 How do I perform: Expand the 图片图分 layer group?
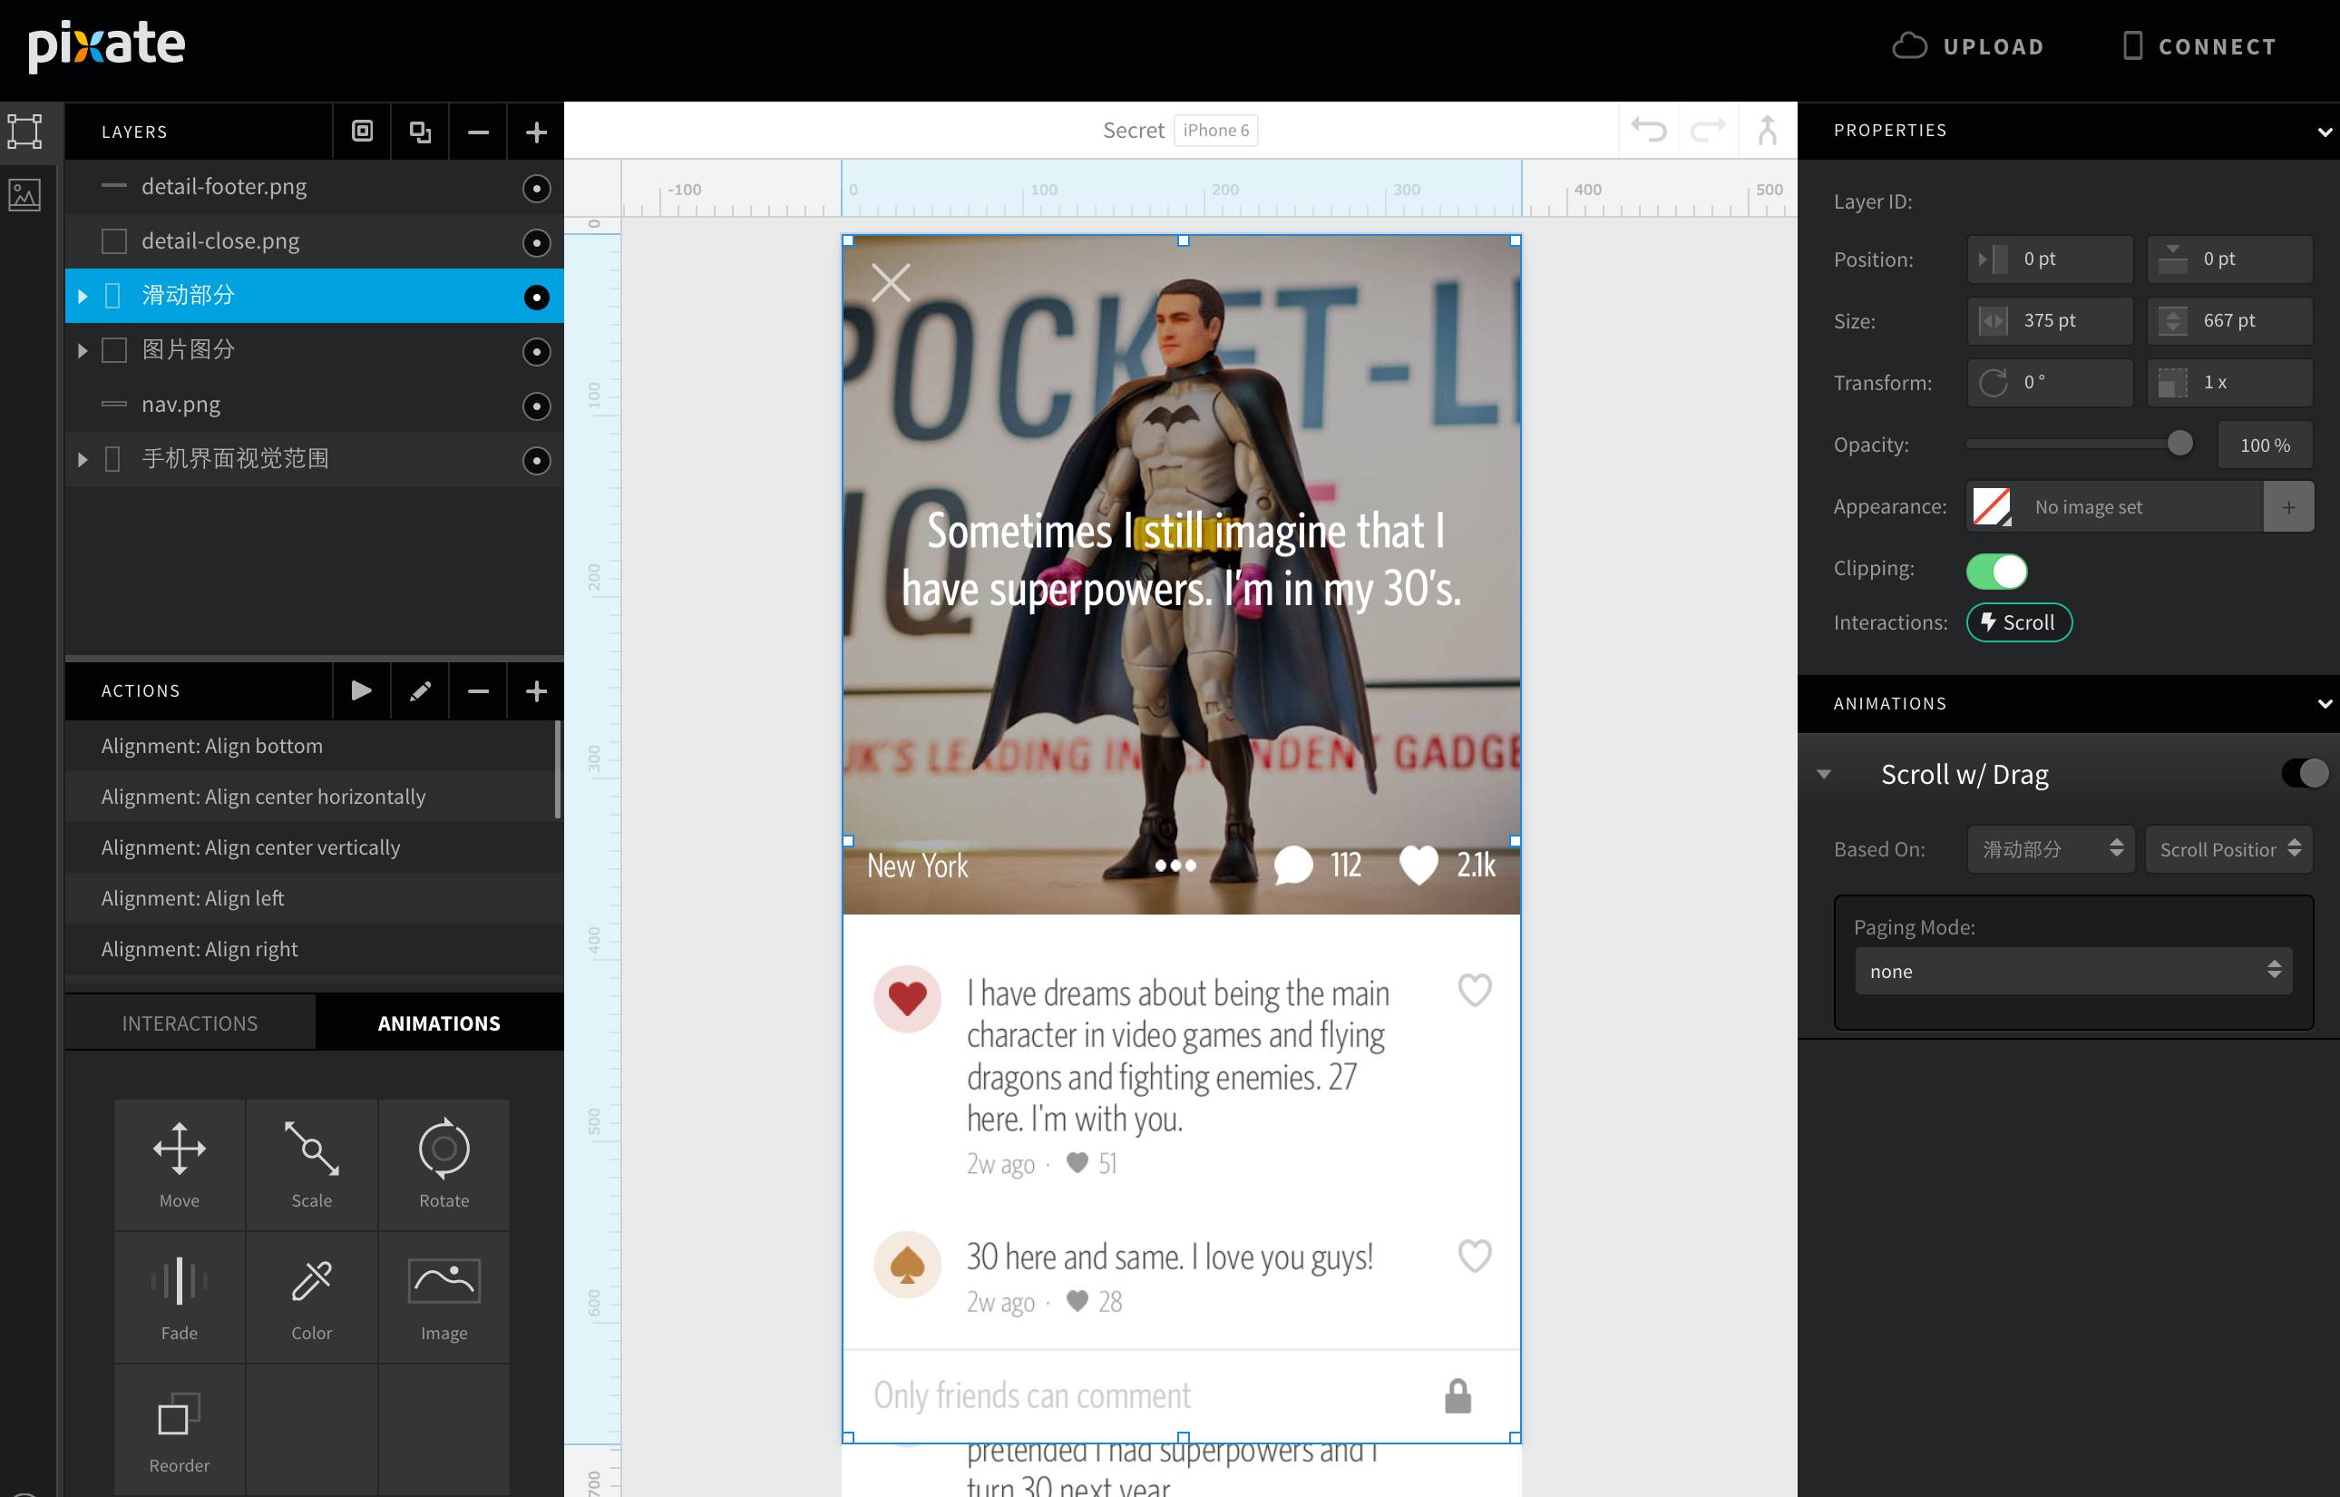[83, 350]
